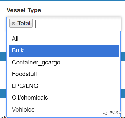This screenshot has width=125, height=118.
Task: Click the blue panel strip left of Bulk
Action: (3, 57)
